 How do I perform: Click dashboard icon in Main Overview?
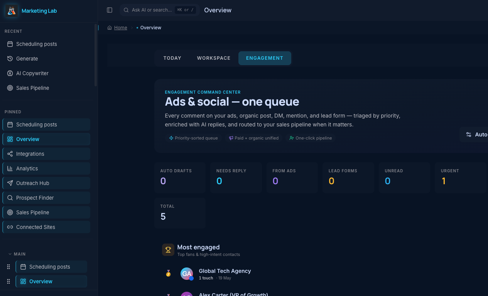pyautogui.click(x=23, y=281)
